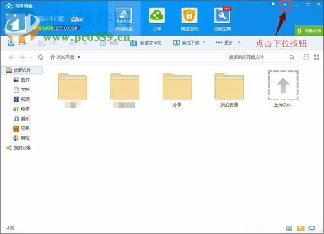The height and width of the screenshot is (234, 324).
Task: Click the 上传 upload toolbar button
Action: point(17,43)
